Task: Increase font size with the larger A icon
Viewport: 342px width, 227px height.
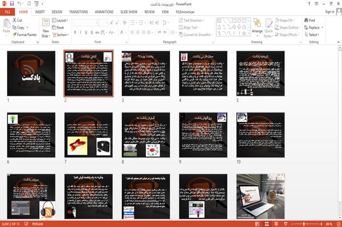Action: click(x=112, y=23)
